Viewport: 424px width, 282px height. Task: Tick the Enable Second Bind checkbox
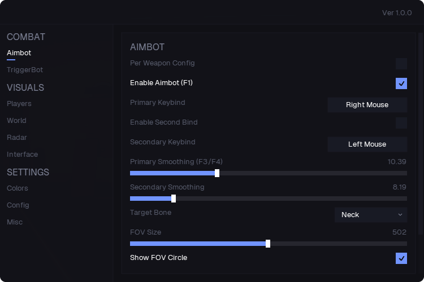click(x=401, y=123)
